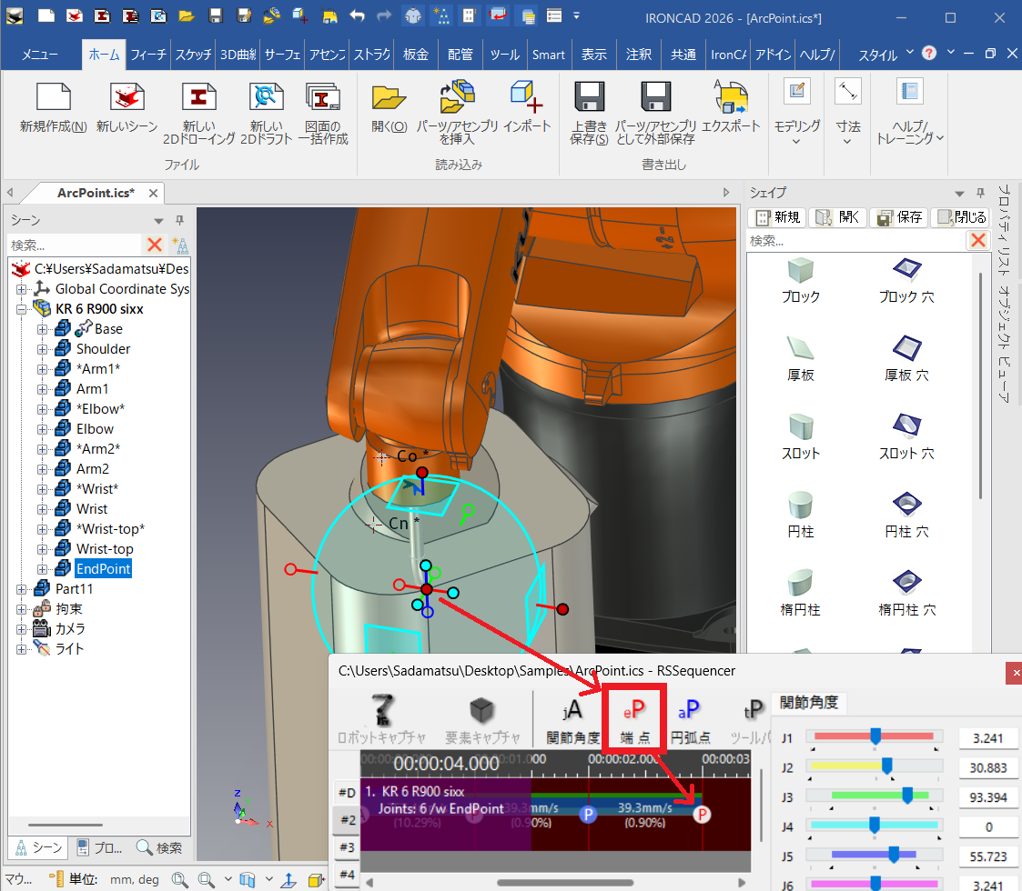
Task: Switch to the フィーチャ ribbon tab
Action: pyautogui.click(x=148, y=55)
